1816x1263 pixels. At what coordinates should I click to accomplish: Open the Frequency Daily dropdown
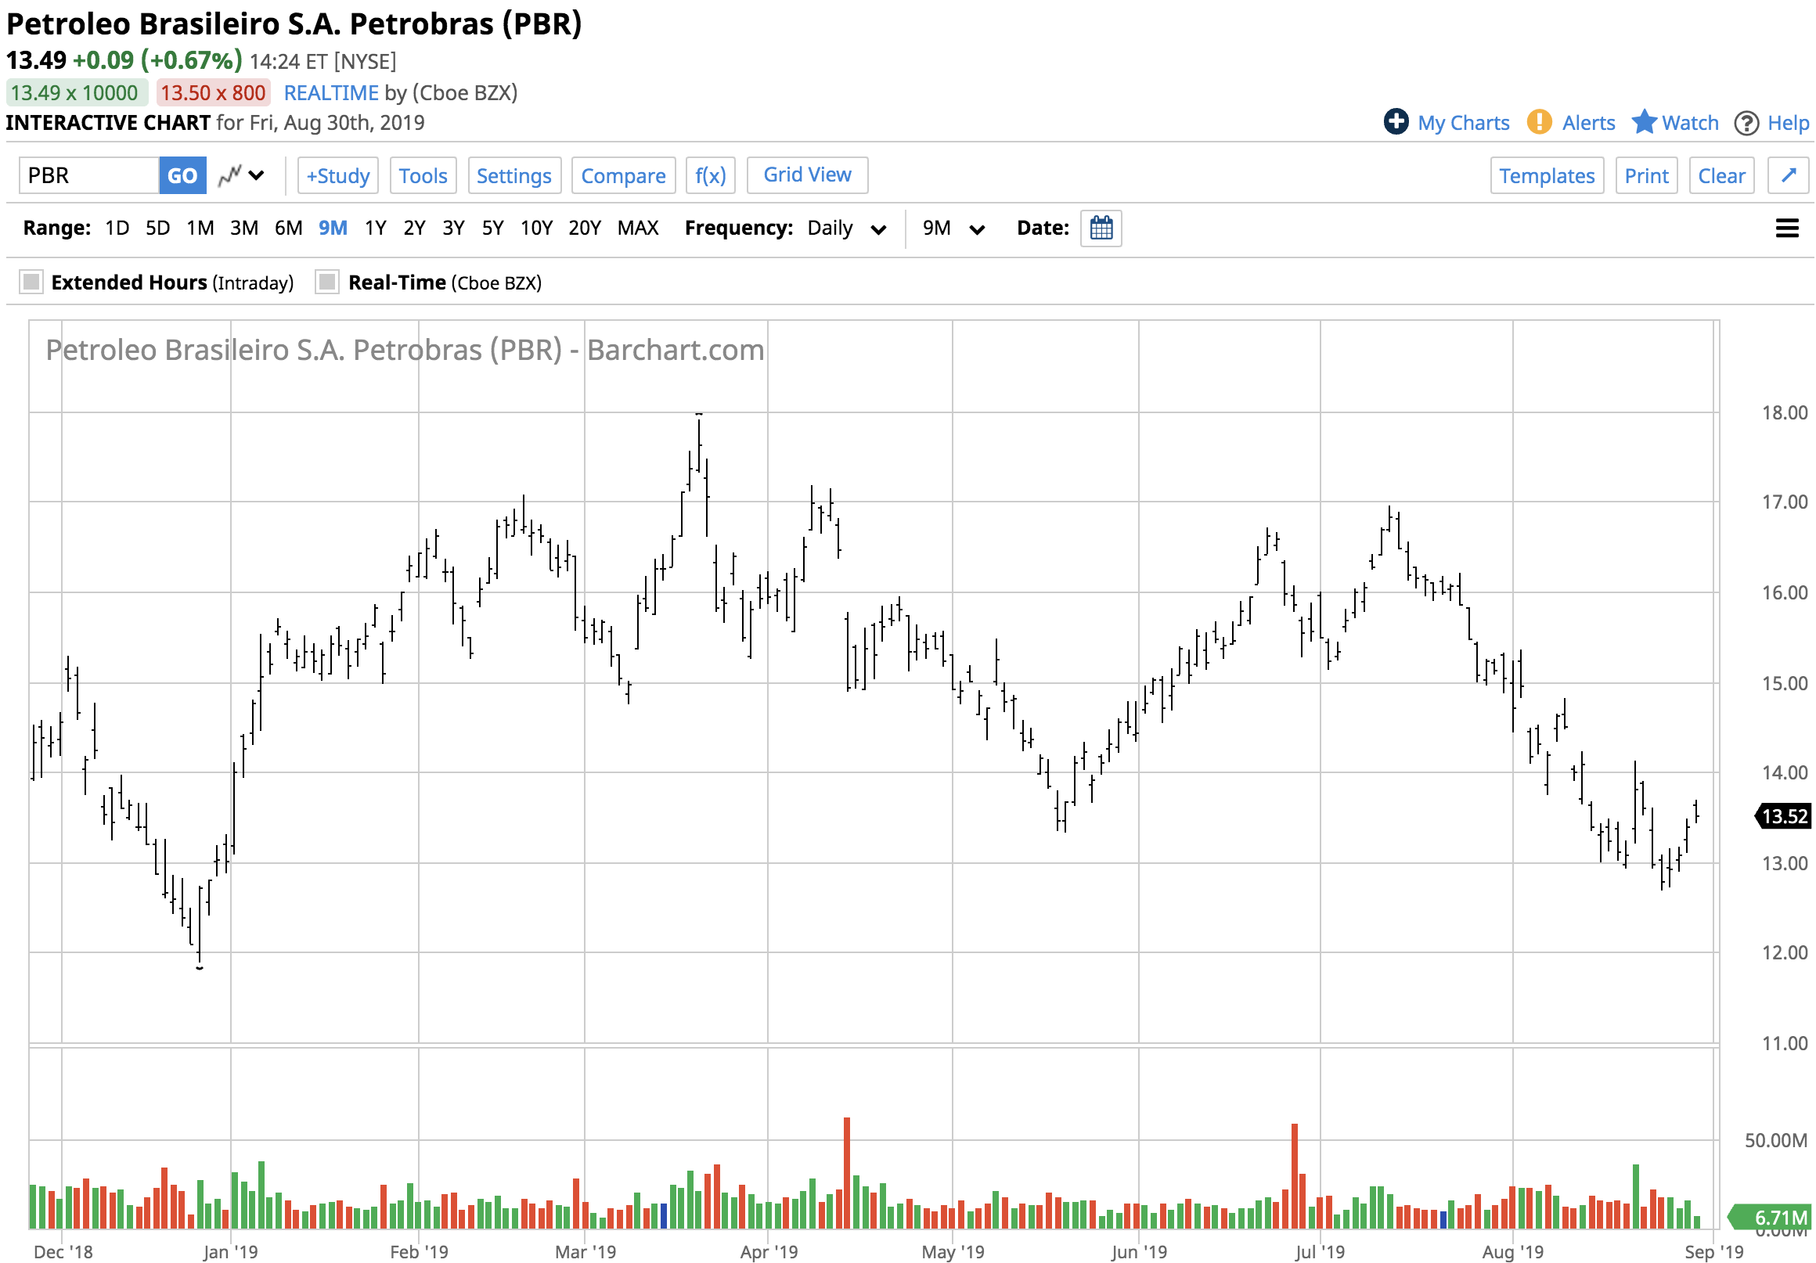[x=846, y=228]
